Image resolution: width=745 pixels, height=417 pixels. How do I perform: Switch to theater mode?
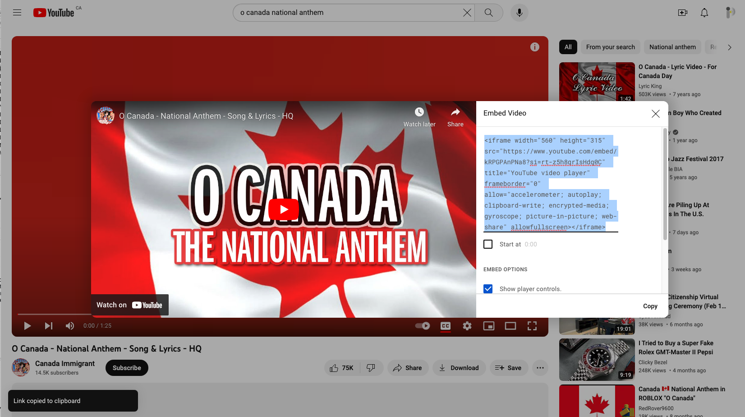coord(510,326)
